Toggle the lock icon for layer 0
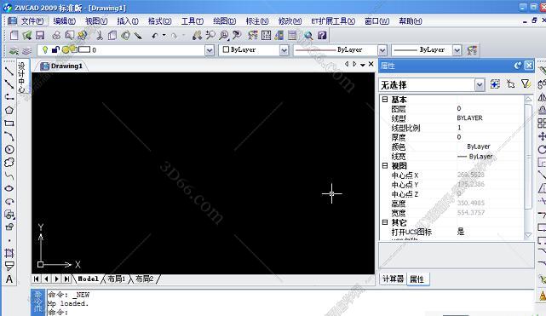Screen dimensions: 546x316 point(55,49)
